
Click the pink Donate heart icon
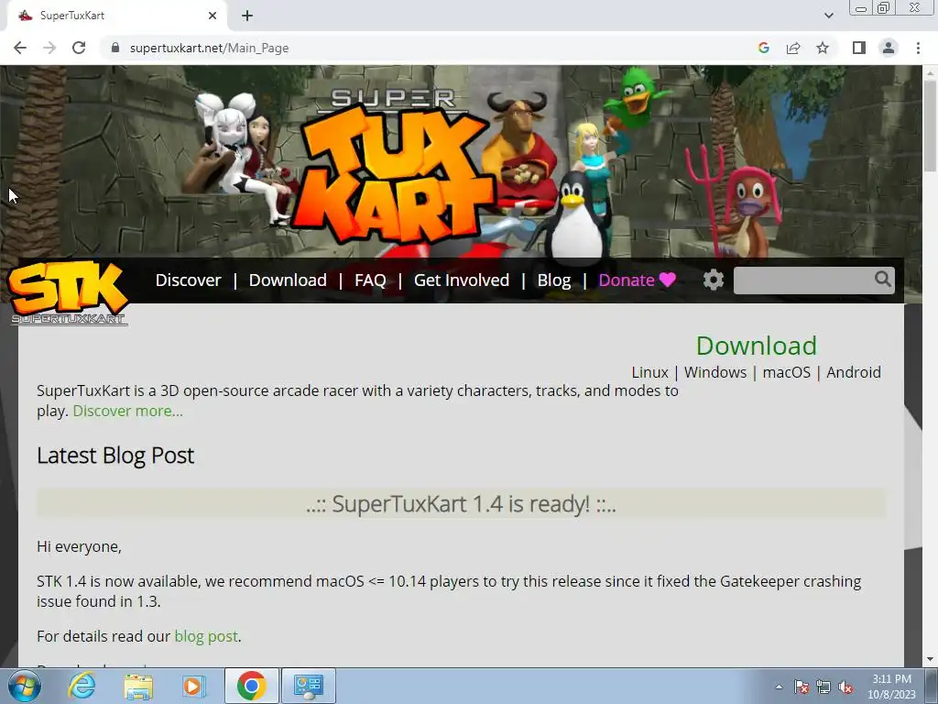tap(667, 280)
